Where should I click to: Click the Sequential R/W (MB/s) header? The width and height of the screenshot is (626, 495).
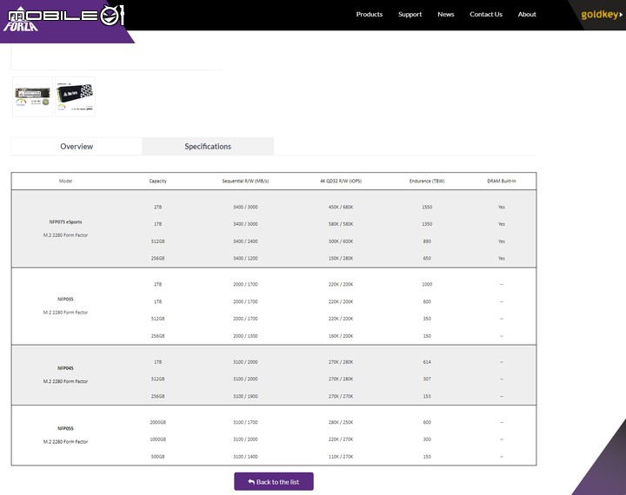pos(245,181)
